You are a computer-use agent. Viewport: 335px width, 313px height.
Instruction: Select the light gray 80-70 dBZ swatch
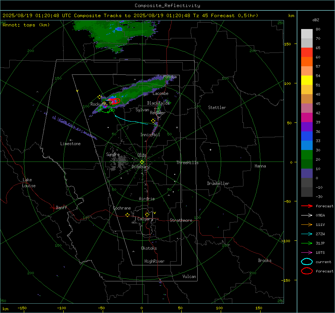point(307,34)
